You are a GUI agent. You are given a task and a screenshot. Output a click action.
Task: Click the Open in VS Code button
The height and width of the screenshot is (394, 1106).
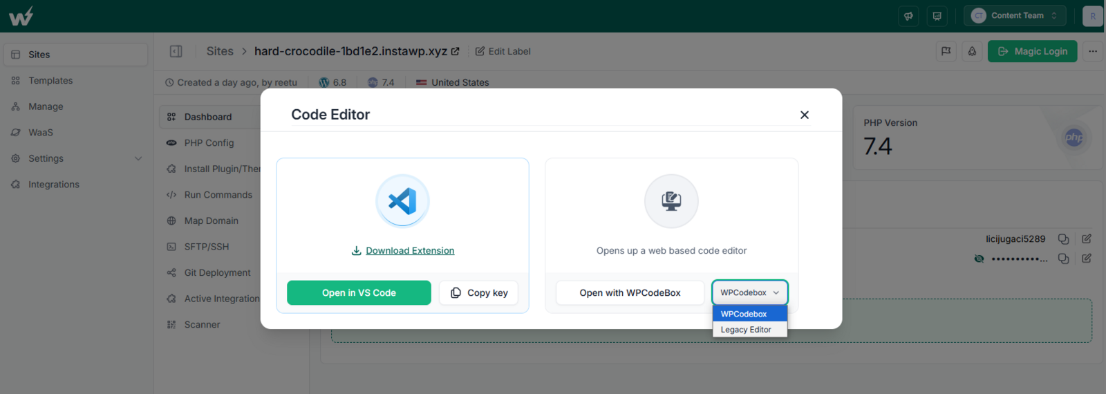pos(359,293)
